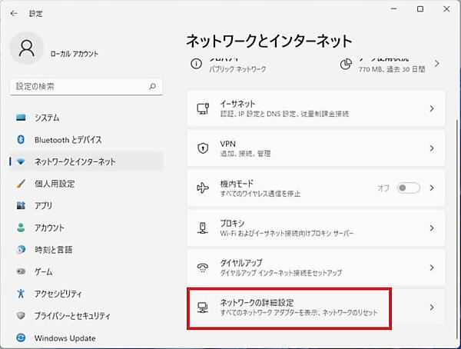Click the data usage pie icon
461x349 pixels.
[346, 64]
